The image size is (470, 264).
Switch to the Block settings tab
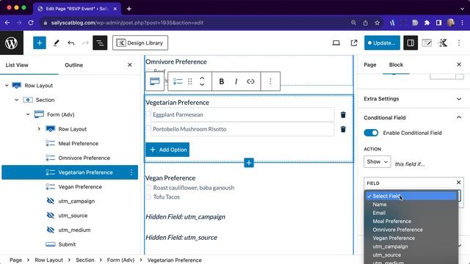(x=396, y=65)
